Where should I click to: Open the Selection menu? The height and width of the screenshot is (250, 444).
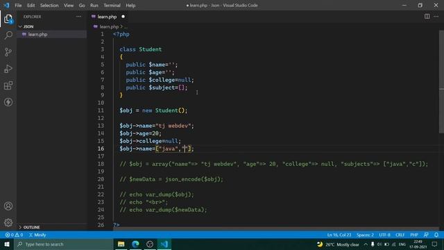(x=49, y=6)
